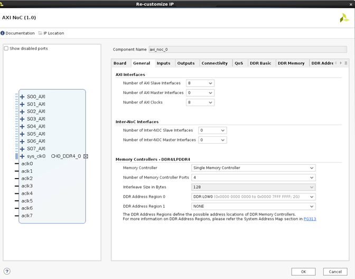This screenshot has width=355, height=279.
Task: Expand the S06_AXI port plus icon
Action: coord(22,142)
